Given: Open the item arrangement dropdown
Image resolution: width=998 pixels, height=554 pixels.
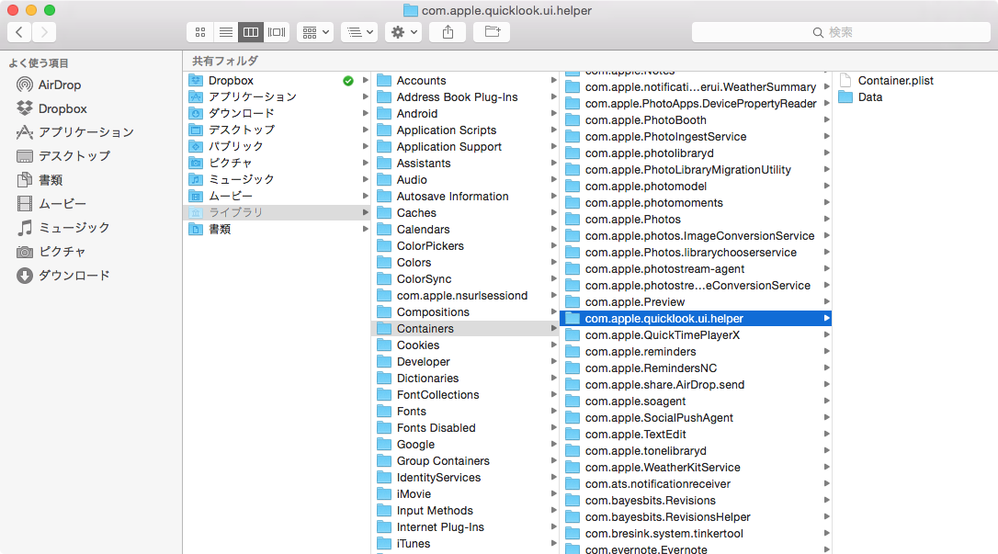Looking at the screenshot, I should tap(315, 32).
